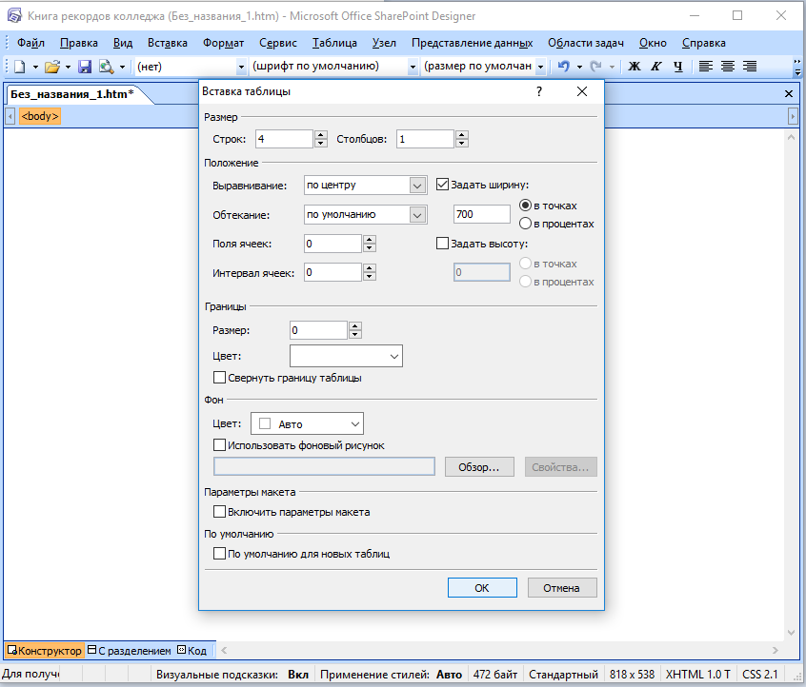The width and height of the screenshot is (806, 687).
Task: Close the Вставка таблицы dialog
Action: pos(582,91)
